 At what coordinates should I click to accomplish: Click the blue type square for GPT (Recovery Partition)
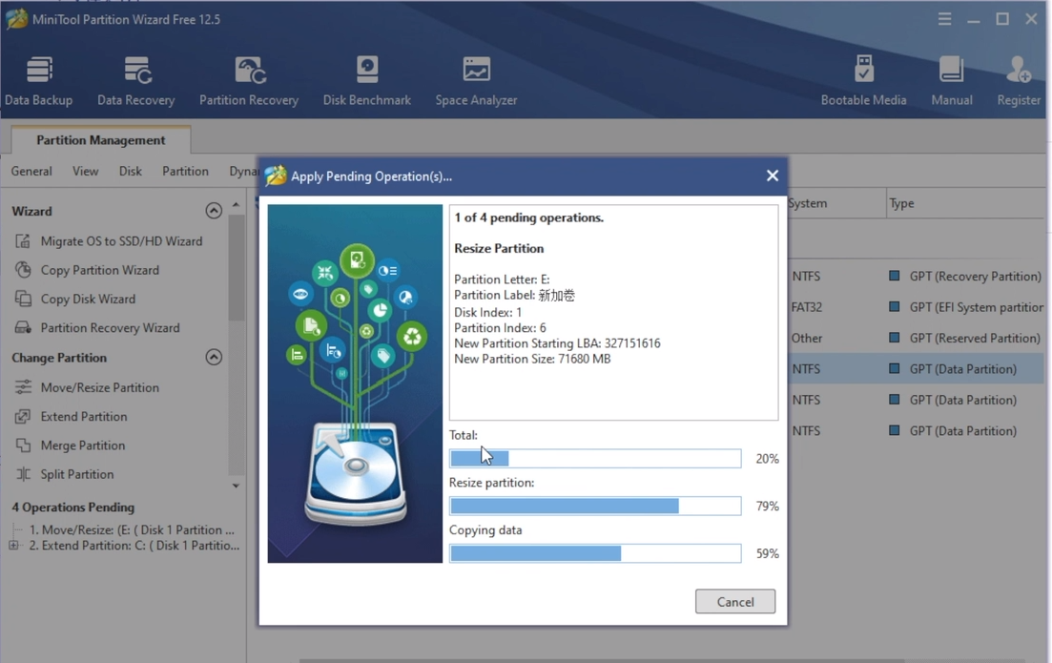click(894, 276)
